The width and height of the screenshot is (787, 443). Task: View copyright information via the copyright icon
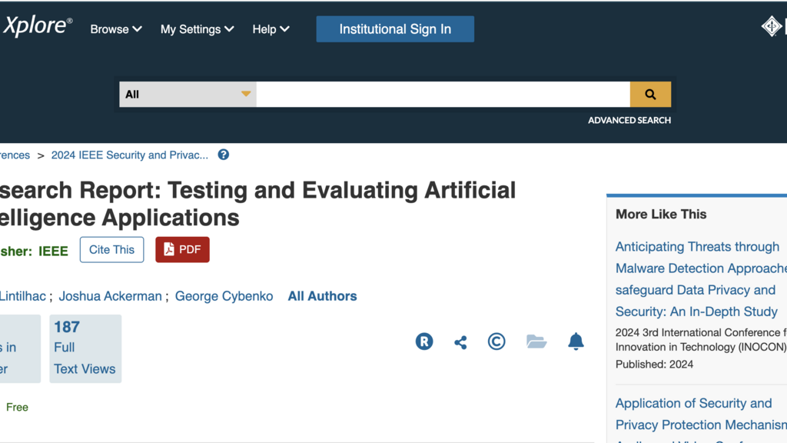(496, 341)
